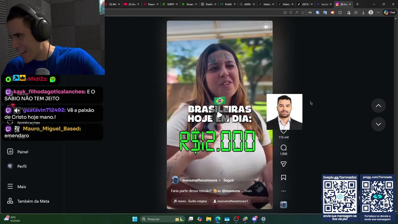
Task: Open the Task View taskbar icon
Action: click(x=191, y=219)
